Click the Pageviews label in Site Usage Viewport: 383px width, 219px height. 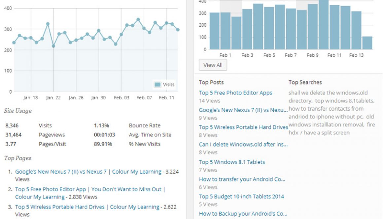(x=52, y=135)
